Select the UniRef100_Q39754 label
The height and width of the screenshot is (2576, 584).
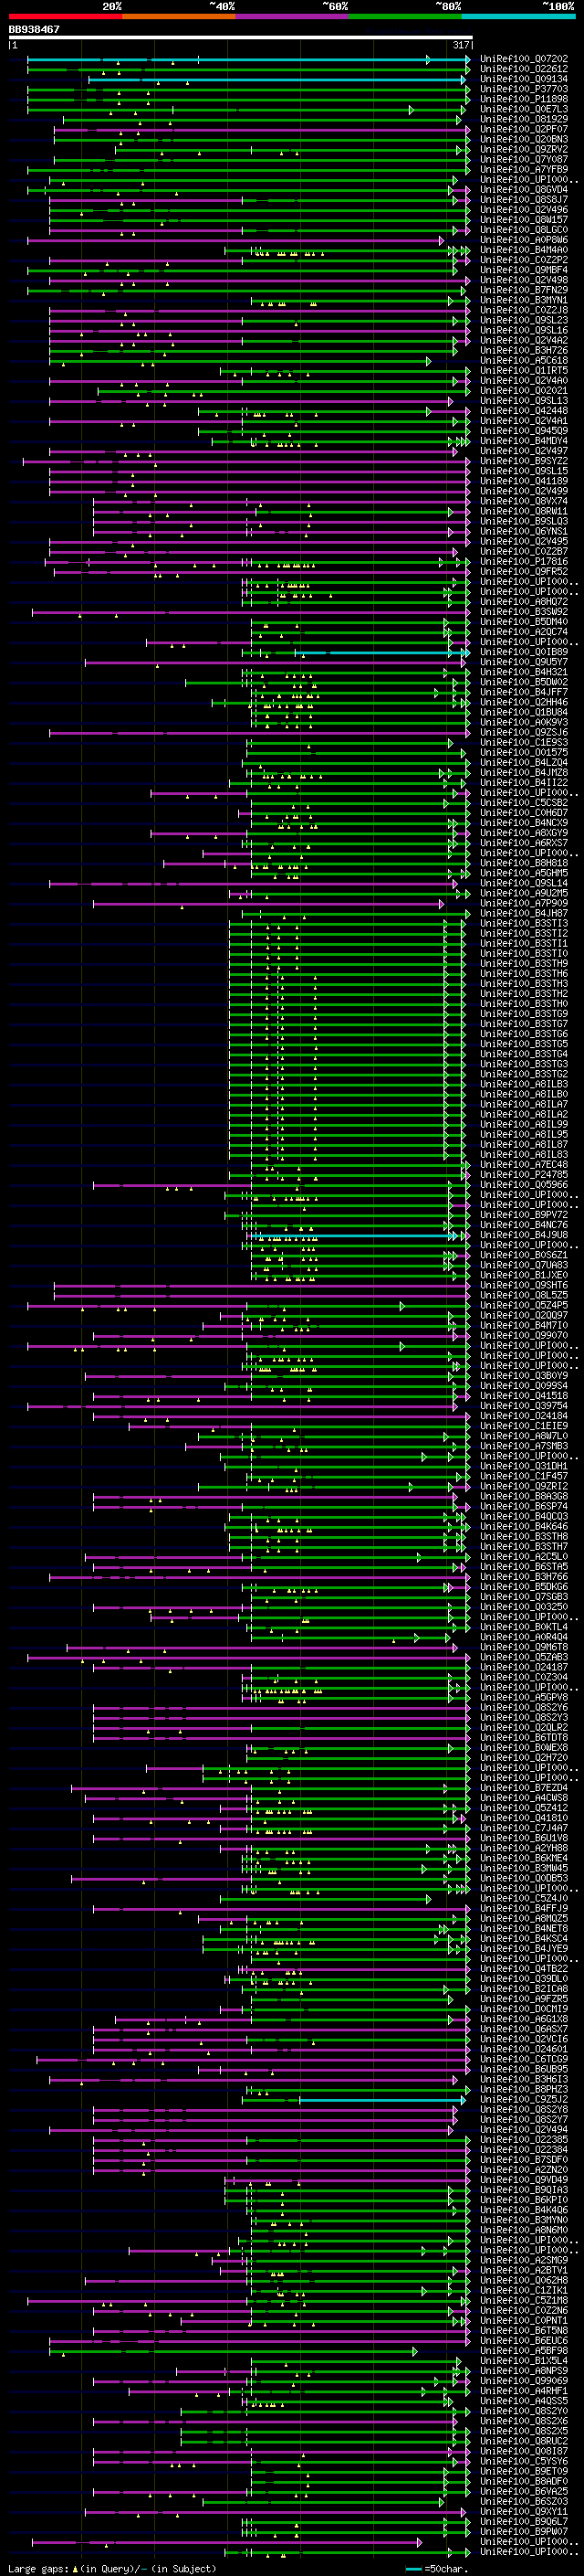524,1406
